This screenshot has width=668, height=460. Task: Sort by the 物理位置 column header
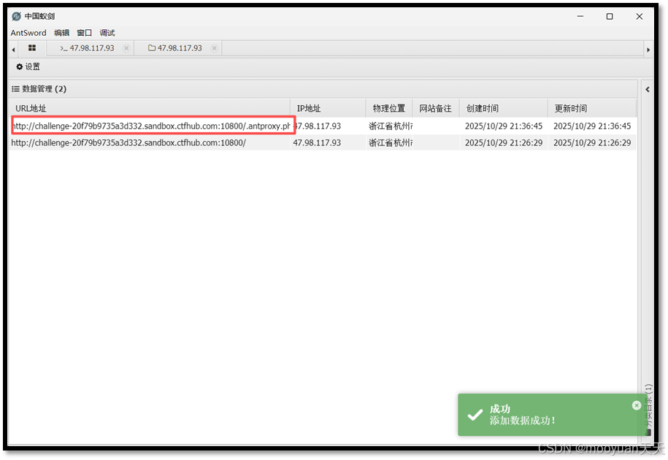click(x=389, y=108)
